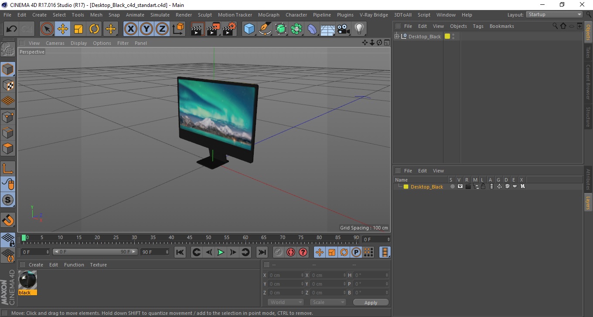The height and width of the screenshot is (317, 593).
Task: Open the Takes side tab
Action: (588, 52)
